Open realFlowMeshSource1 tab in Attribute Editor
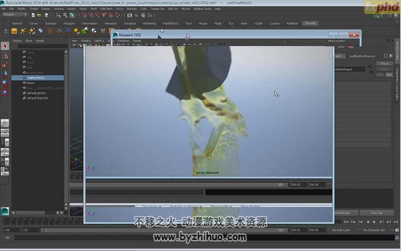 (x=362, y=56)
